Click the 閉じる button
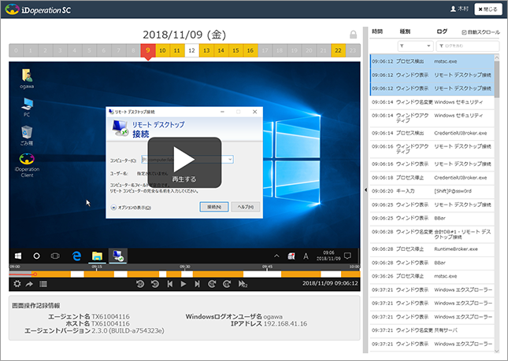The width and height of the screenshot is (508, 361). (x=488, y=9)
